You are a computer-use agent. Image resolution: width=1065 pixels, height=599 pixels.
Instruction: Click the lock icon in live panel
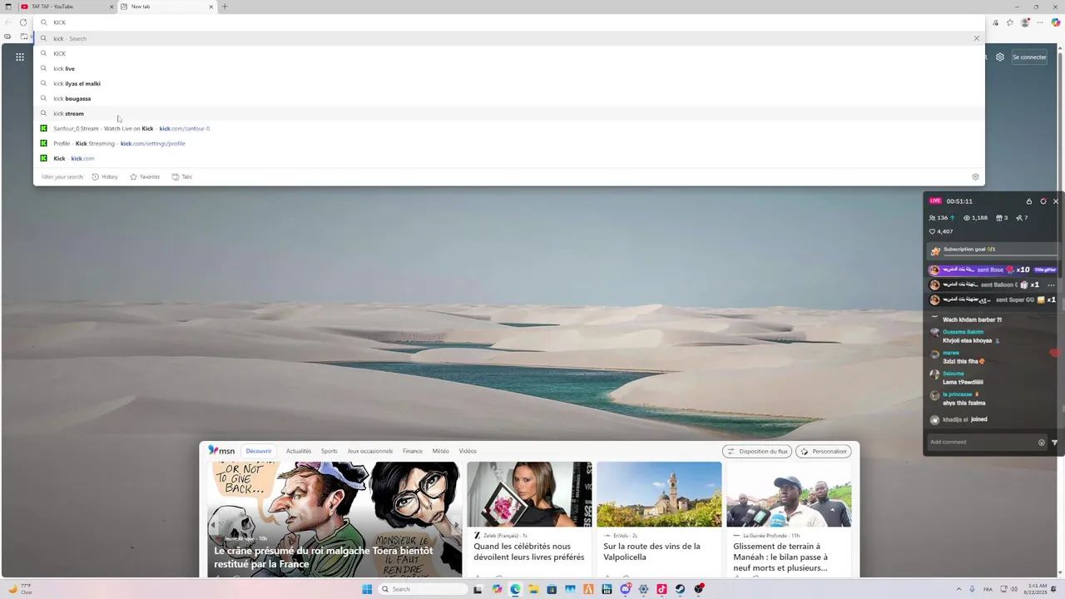click(x=1029, y=201)
